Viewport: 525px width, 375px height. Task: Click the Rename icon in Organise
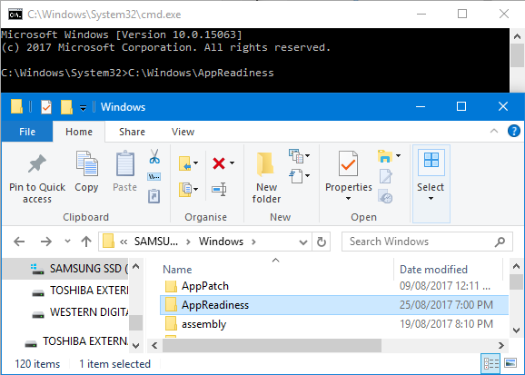tap(219, 190)
